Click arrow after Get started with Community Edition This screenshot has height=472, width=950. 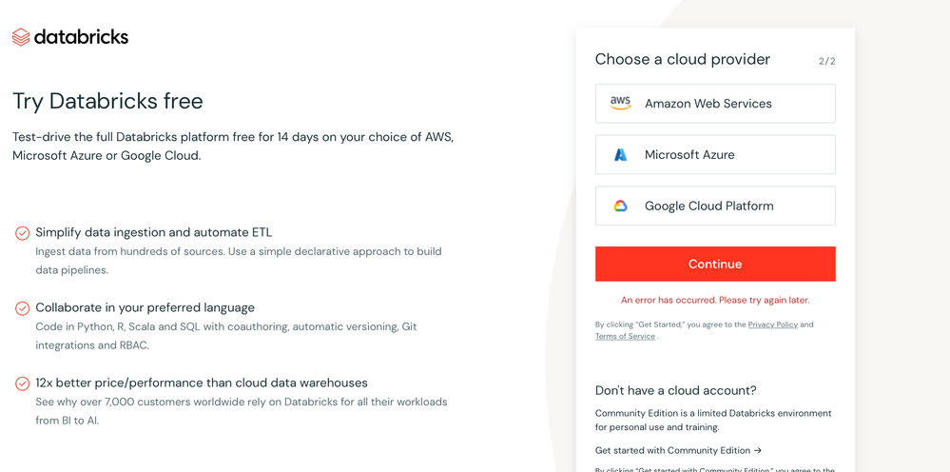758,451
